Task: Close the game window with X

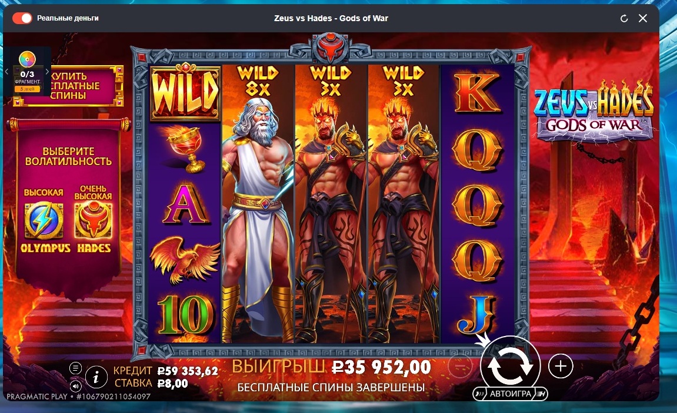Action: click(643, 18)
